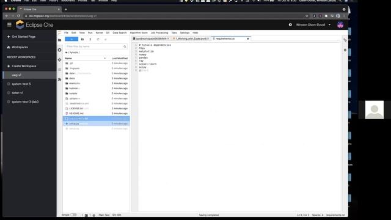391x220 pixels.
Task: Click the upload files toolbar icon
Action: point(90,39)
